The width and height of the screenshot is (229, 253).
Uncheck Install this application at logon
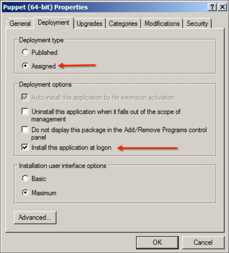(25, 148)
